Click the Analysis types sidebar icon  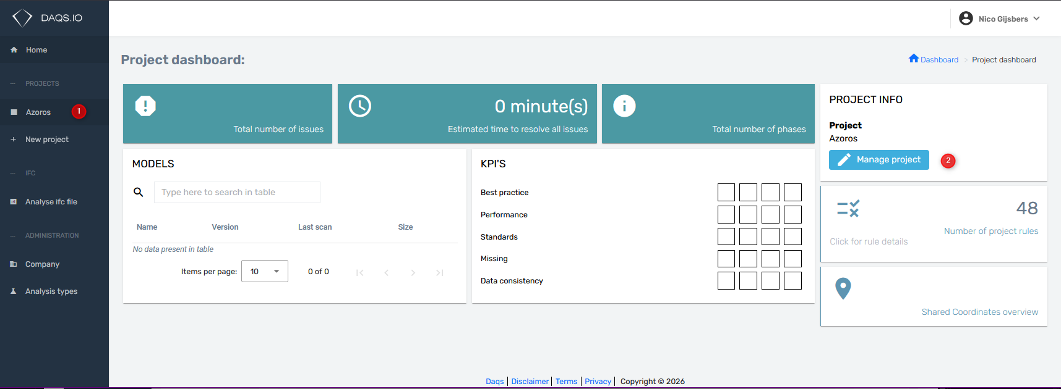pyautogui.click(x=14, y=291)
